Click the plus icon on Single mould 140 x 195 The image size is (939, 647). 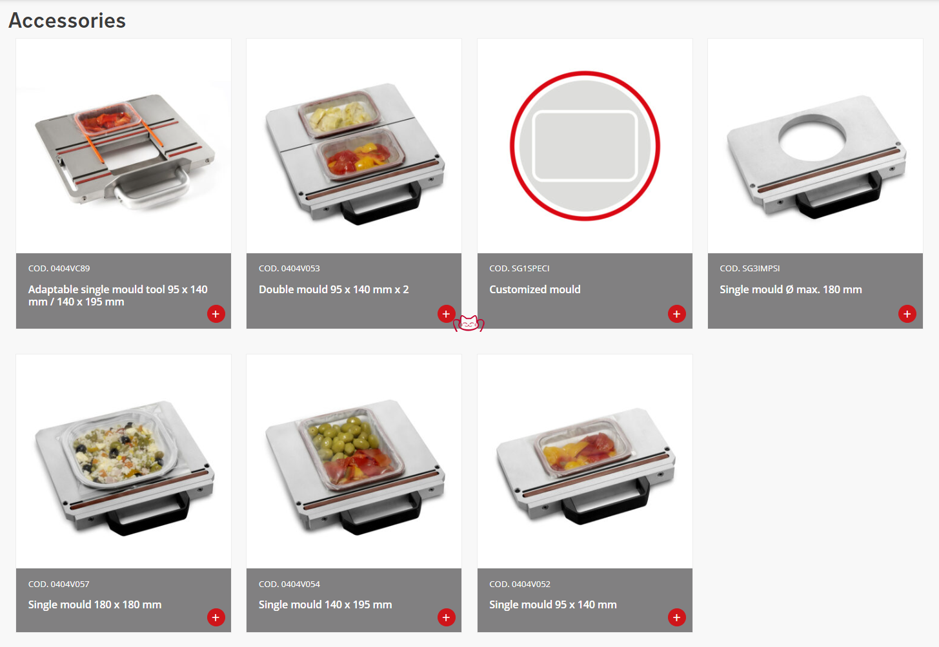click(x=446, y=617)
